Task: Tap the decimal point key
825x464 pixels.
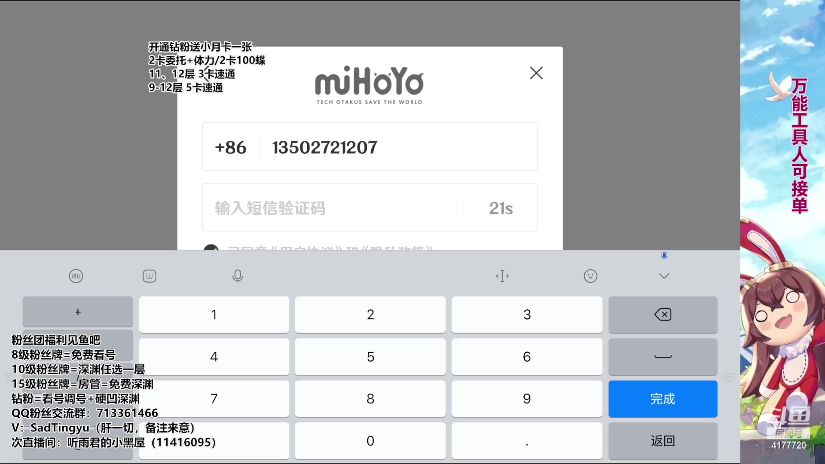Action: 527,441
